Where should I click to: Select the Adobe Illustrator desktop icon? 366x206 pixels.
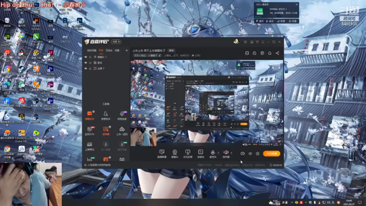tap(36, 23)
